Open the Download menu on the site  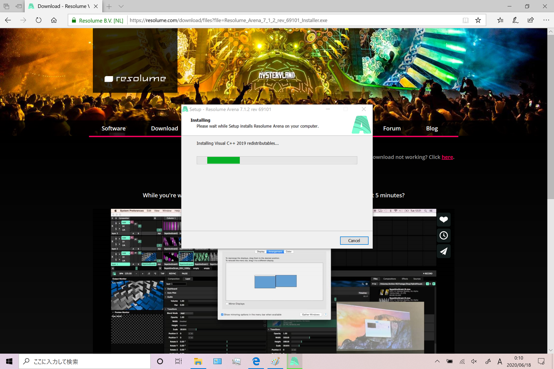(x=164, y=128)
